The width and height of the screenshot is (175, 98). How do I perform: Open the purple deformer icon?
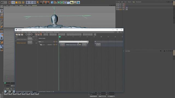pyautogui.click(x=65, y=2)
